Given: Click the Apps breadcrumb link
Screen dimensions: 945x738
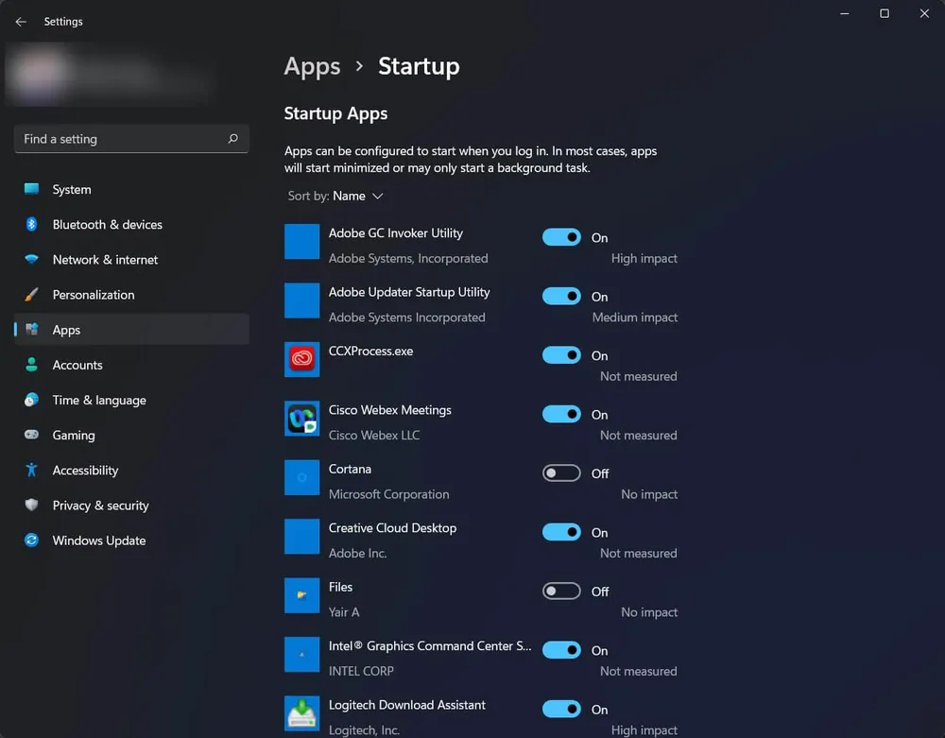Looking at the screenshot, I should pos(312,66).
